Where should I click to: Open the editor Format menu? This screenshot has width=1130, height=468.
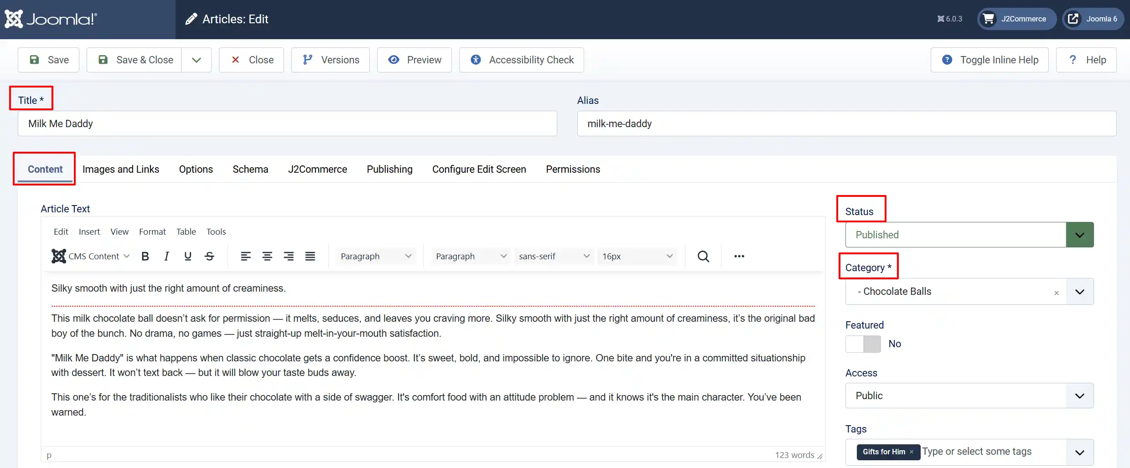[152, 231]
